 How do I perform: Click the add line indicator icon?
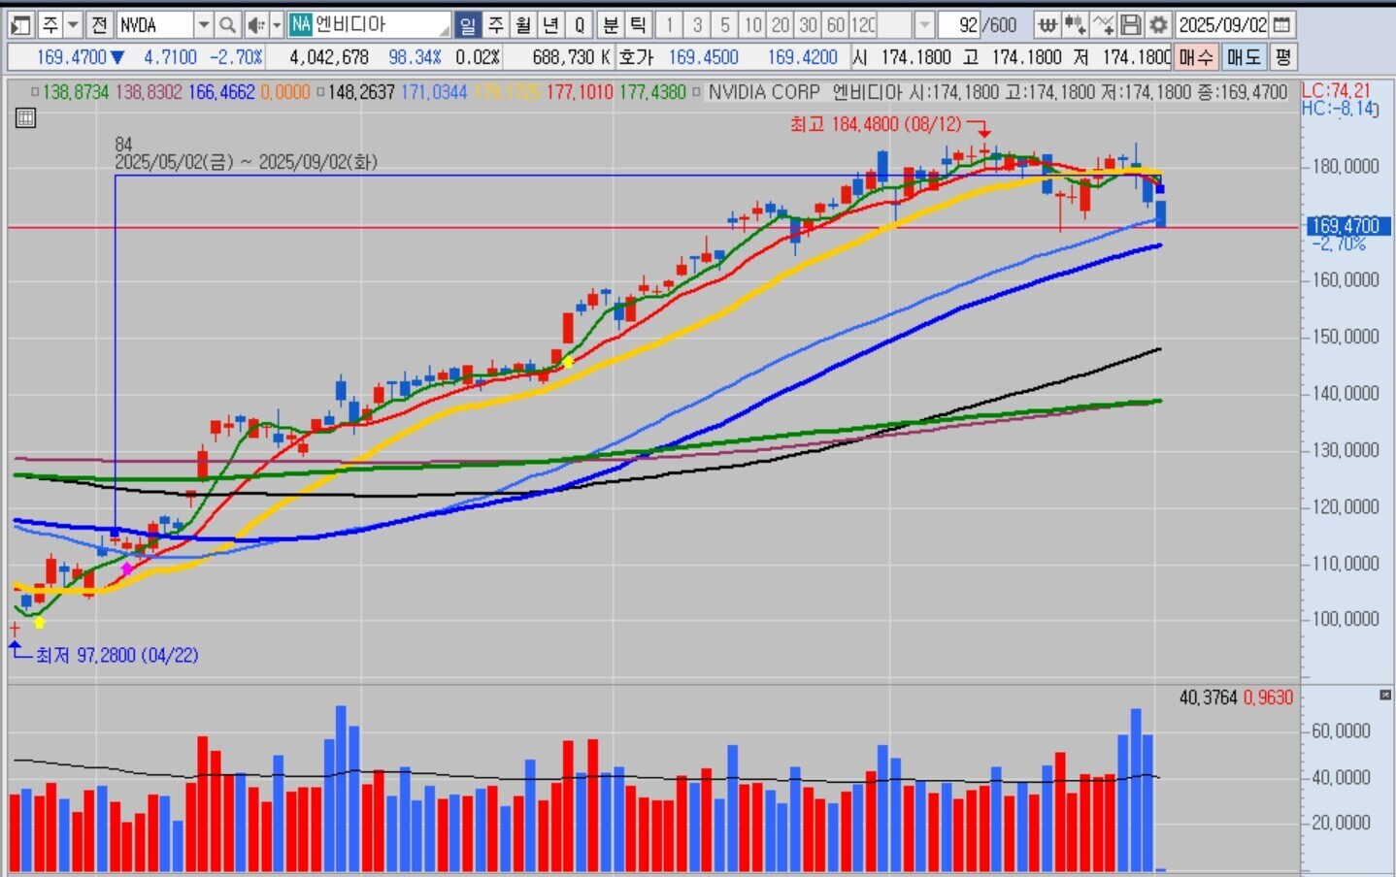pos(1103,24)
